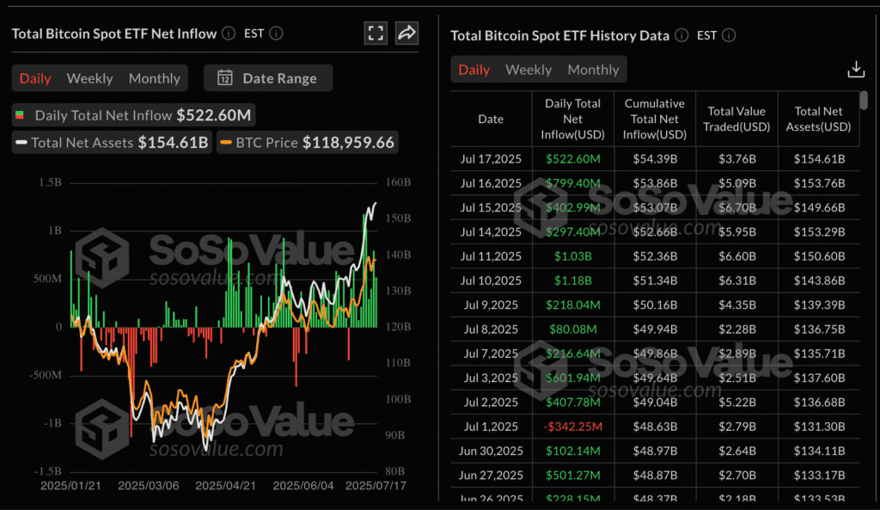Click info icon beside ETF History Data title

[681, 35]
